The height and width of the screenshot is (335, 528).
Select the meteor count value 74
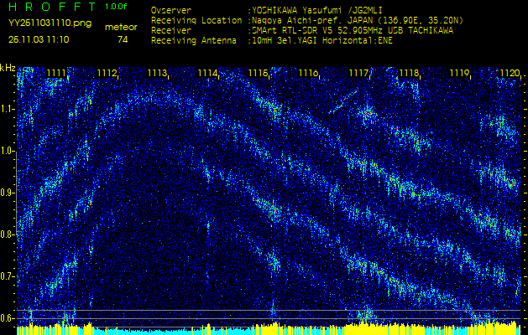point(123,39)
